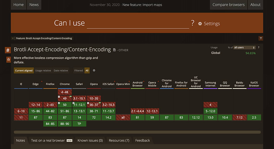The image size is (274, 149).
Task: Open the News tab
Action: (34, 5)
